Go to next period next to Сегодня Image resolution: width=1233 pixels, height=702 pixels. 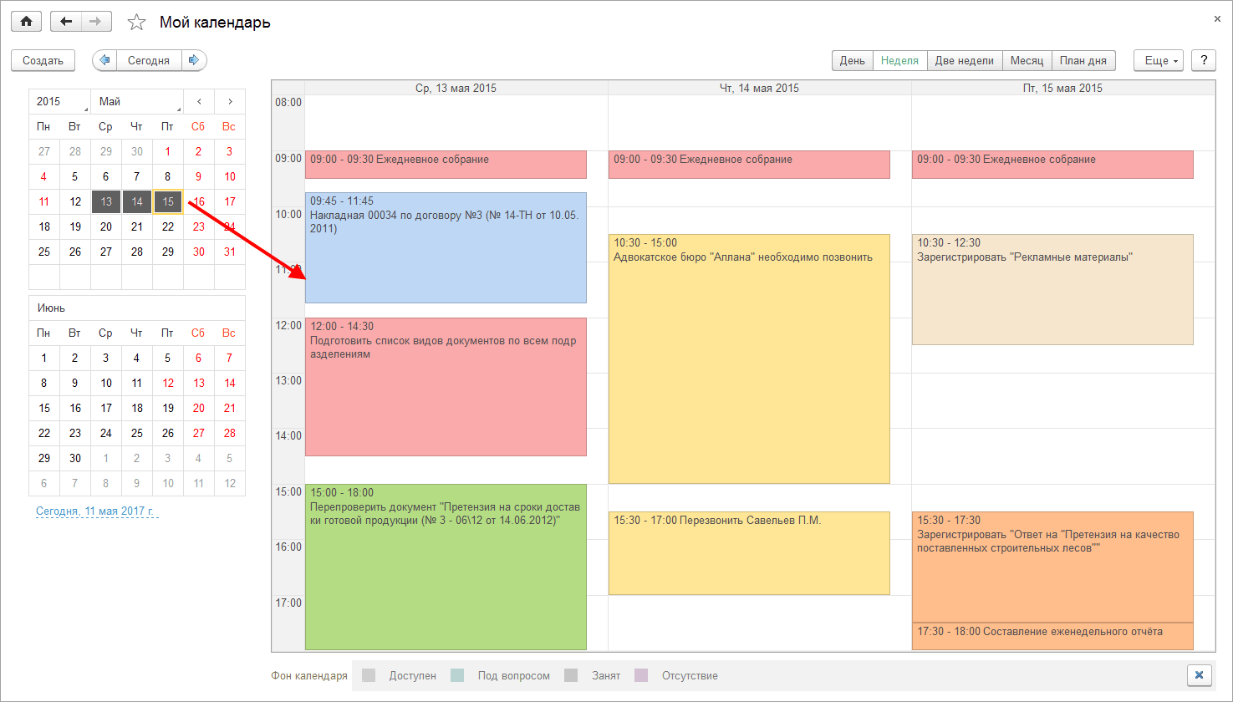pos(194,60)
